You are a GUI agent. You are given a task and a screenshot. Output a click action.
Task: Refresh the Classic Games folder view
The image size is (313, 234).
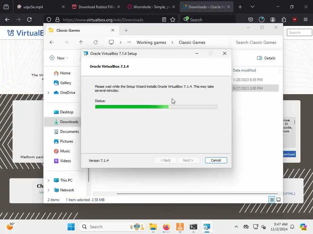(96, 42)
